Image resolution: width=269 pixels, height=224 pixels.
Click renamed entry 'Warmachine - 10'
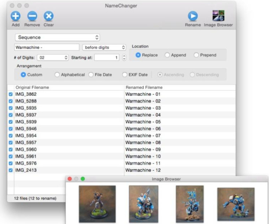point(143,157)
